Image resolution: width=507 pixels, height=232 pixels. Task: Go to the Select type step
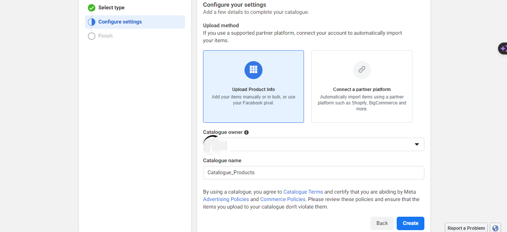point(111,8)
